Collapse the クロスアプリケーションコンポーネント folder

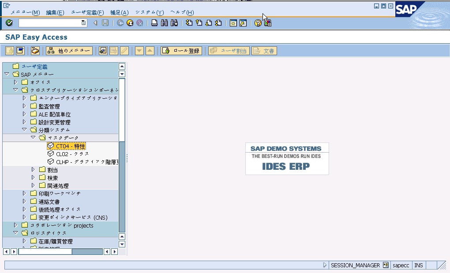pyautogui.click(x=15, y=90)
